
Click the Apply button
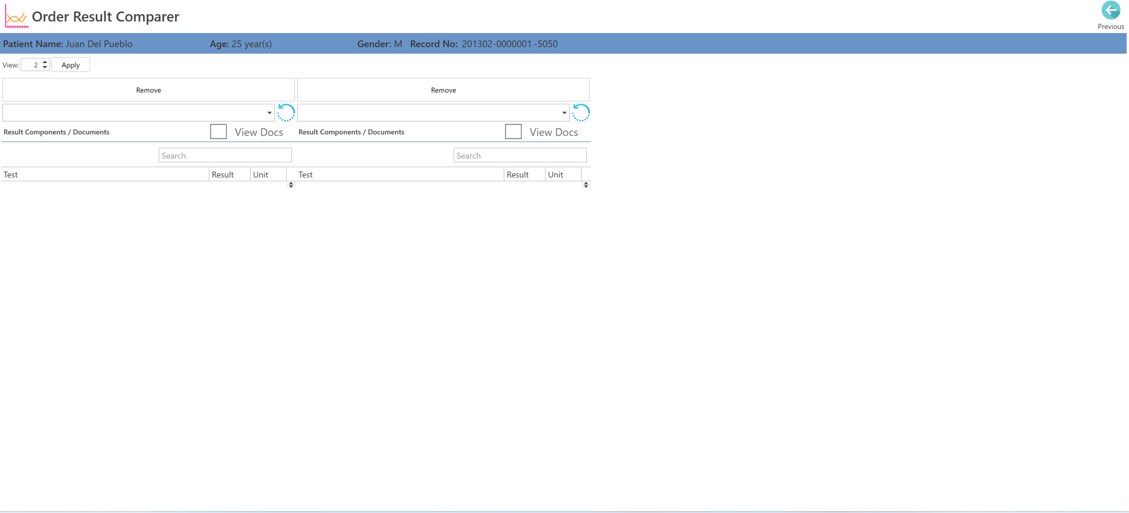71,65
